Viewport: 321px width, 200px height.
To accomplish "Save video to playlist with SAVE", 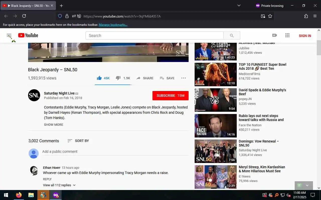I will pyautogui.click(x=167, y=78).
